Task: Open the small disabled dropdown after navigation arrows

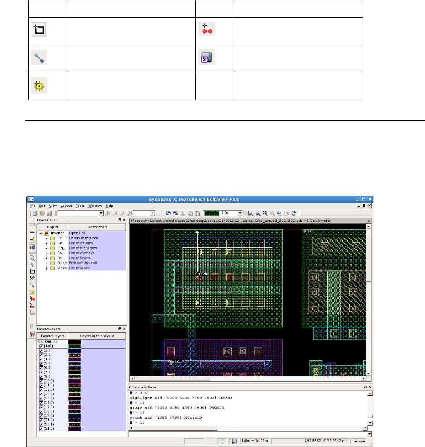Action: [153, 213]
